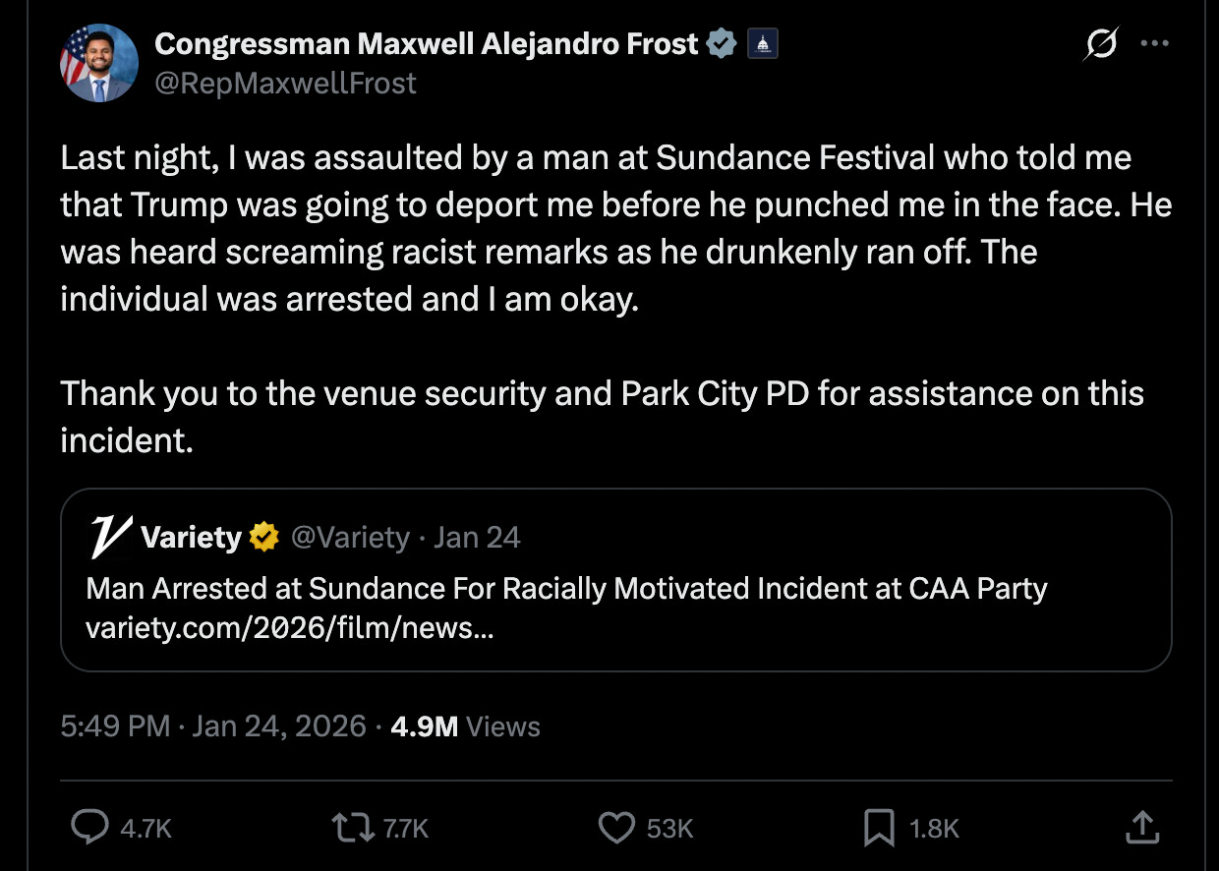Image resolution: width=1219 pixels, height=871 pixels.
Task: Click the Jan 24 date on Variety's tweet
Action: [477, 537]
